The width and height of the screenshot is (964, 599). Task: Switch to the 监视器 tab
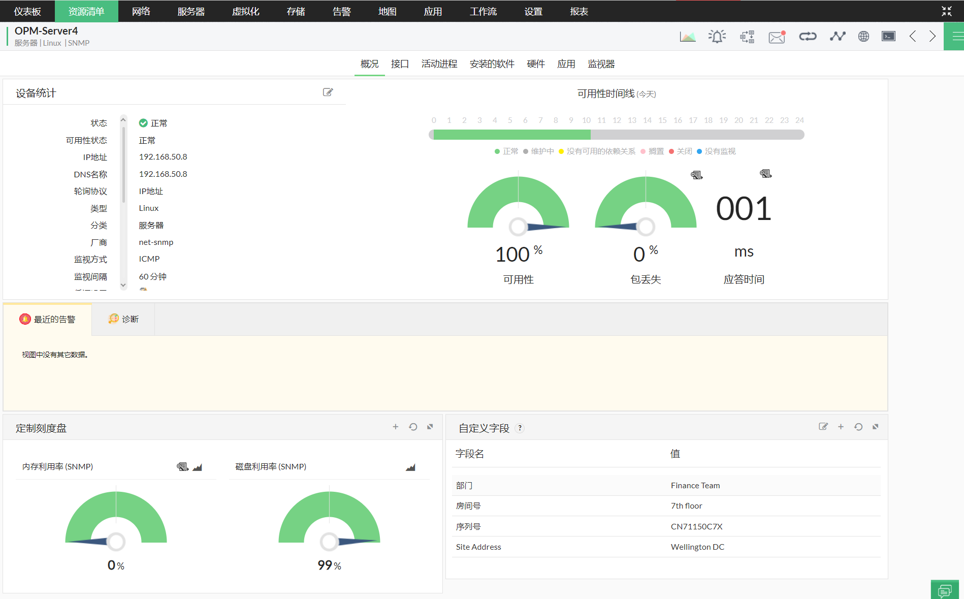pos(601,64)
